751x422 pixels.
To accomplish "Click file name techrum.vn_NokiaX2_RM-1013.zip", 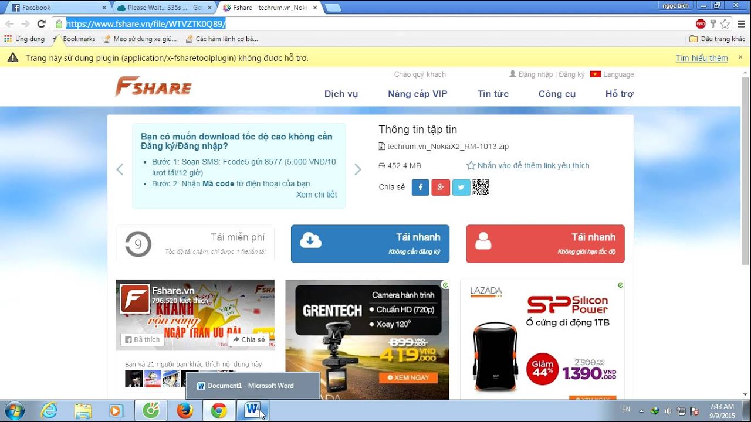I will pyautogui.click(x=448, y=147).
